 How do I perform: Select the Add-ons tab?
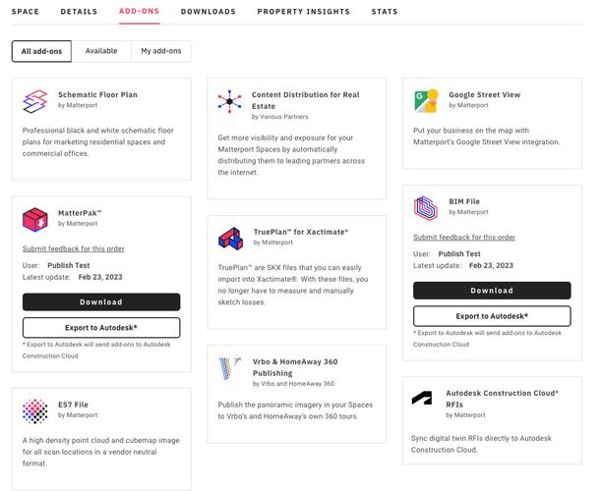139,11
